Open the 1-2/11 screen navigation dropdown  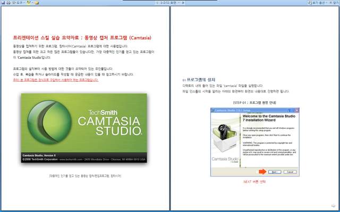tap(170, 3)
